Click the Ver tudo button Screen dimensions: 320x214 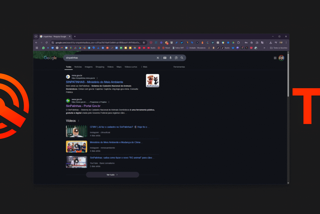112,175
